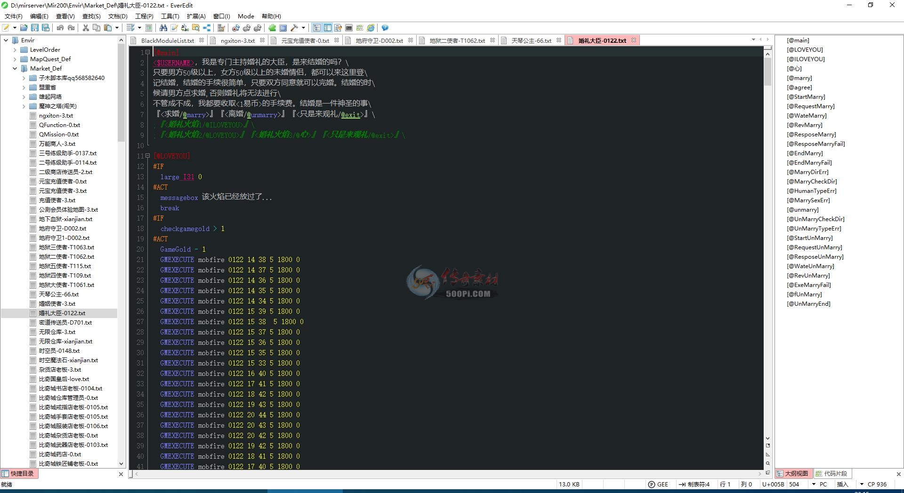Expand the 魔神之塔(闯关) folder
This screenshot has height=493, width=904.
click(x=24, y=106)
